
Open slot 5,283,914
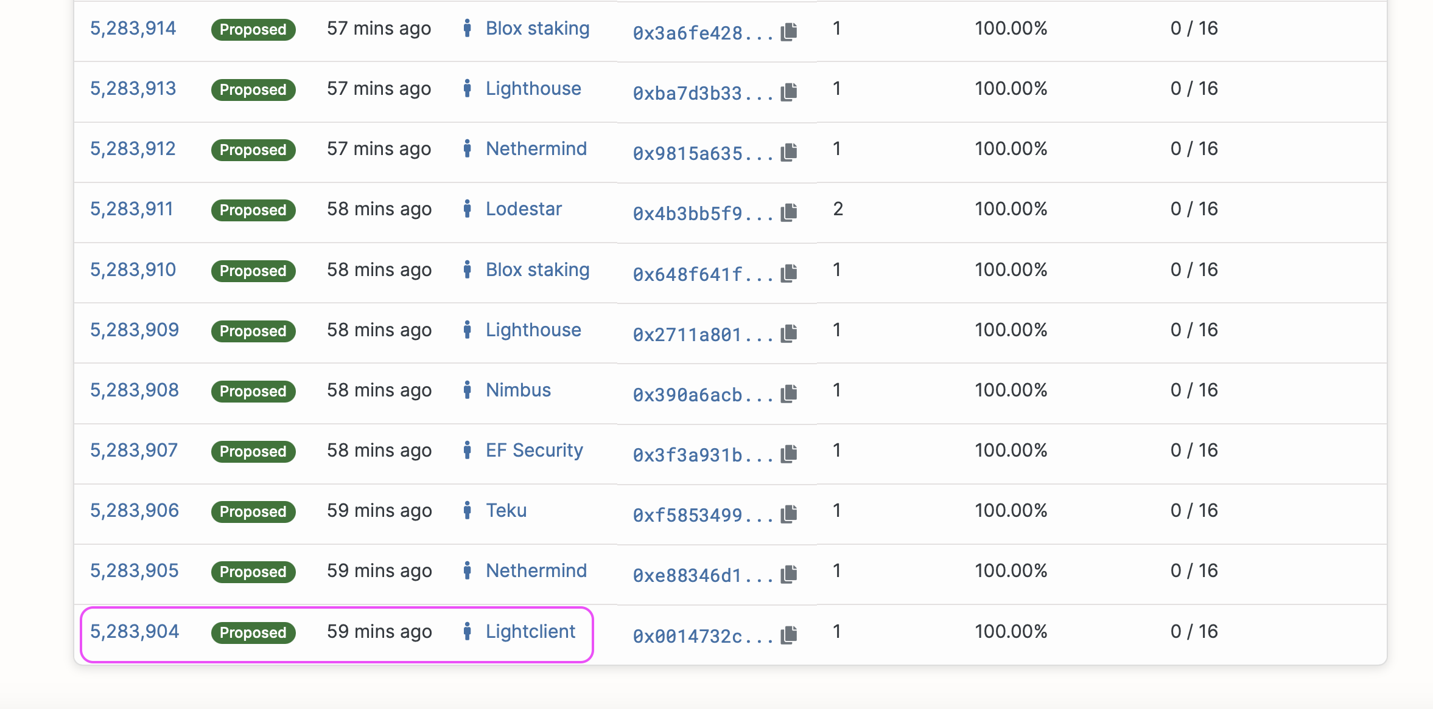pos(133,29)
